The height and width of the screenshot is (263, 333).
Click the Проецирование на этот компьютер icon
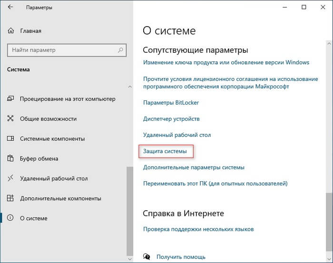coord(11,99)
